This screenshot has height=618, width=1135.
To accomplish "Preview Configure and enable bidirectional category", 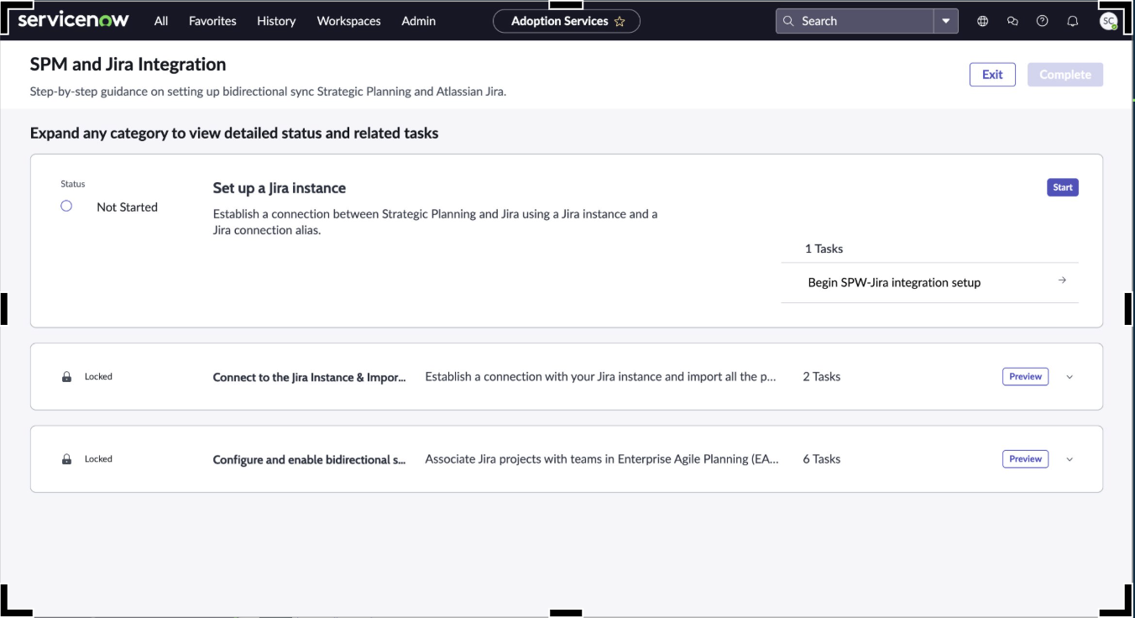I will 1025,458.
